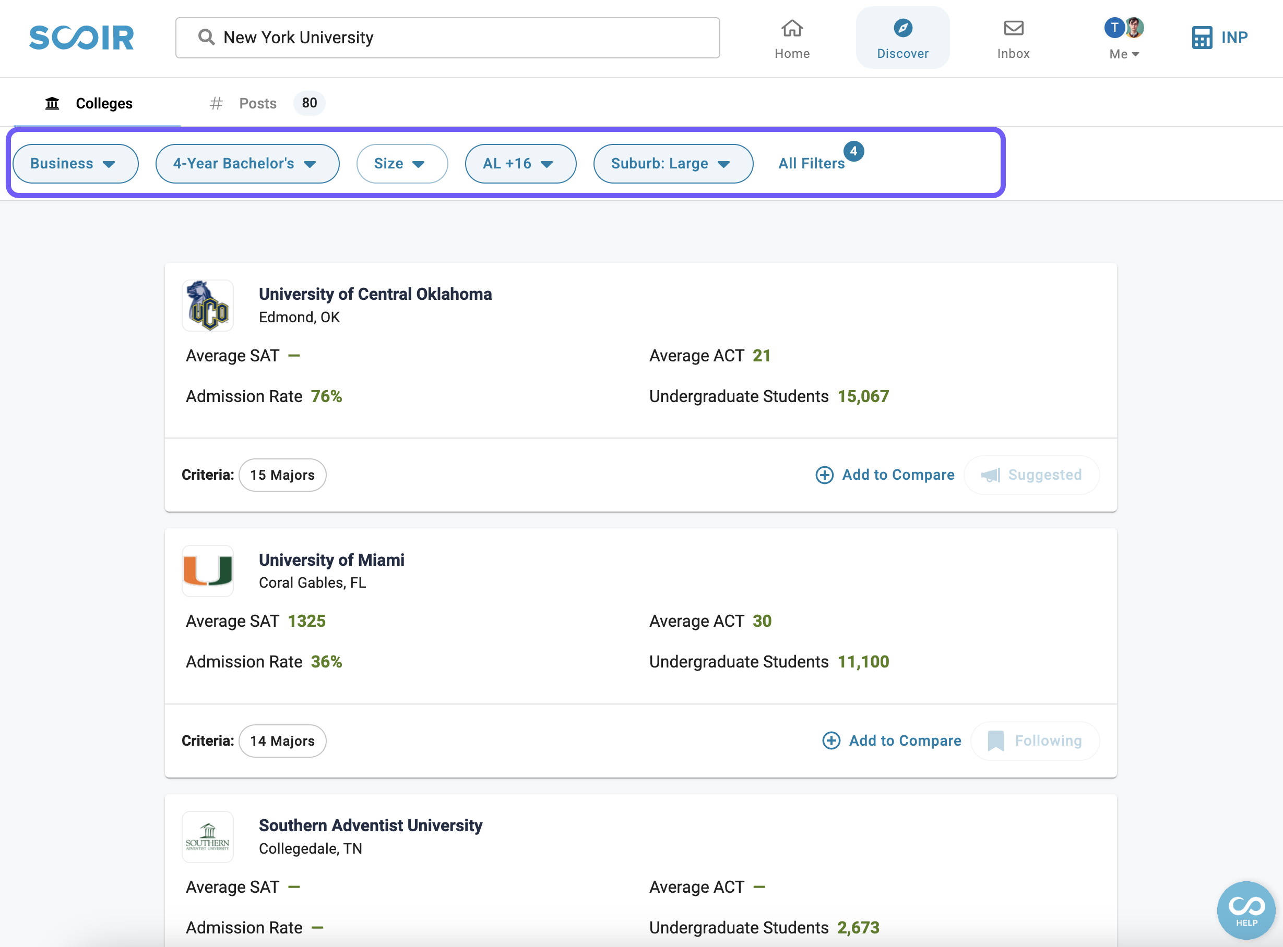The width and height of the screenshot is (1283, 947).
Task: Click the University of Miami logo
Action: (208, 571)
